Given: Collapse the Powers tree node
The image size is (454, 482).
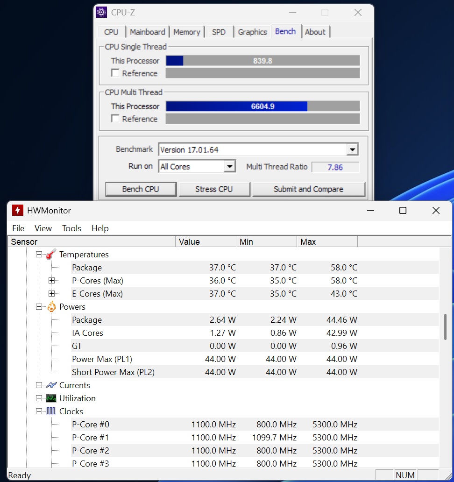Looking at the screenshot, I should (39, 306).
